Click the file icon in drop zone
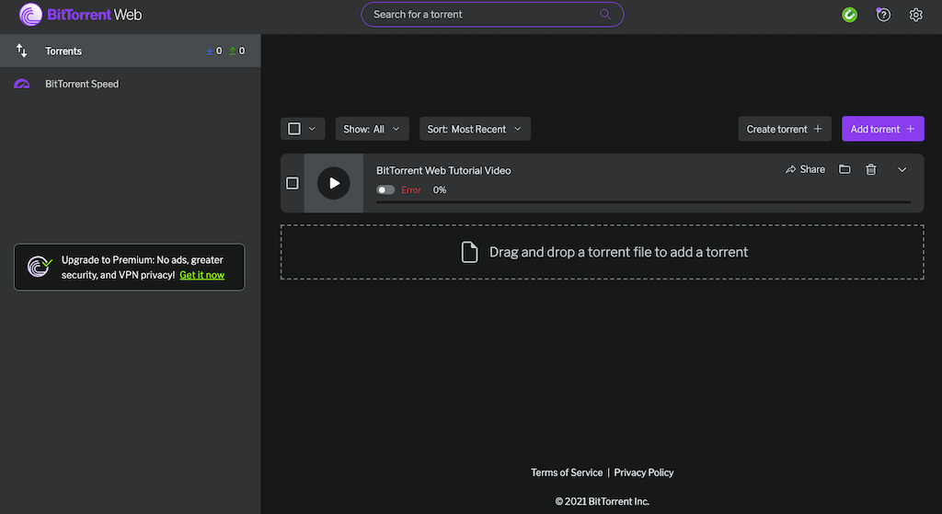This screenshot has width=942, height=514. tap(469, 252)
